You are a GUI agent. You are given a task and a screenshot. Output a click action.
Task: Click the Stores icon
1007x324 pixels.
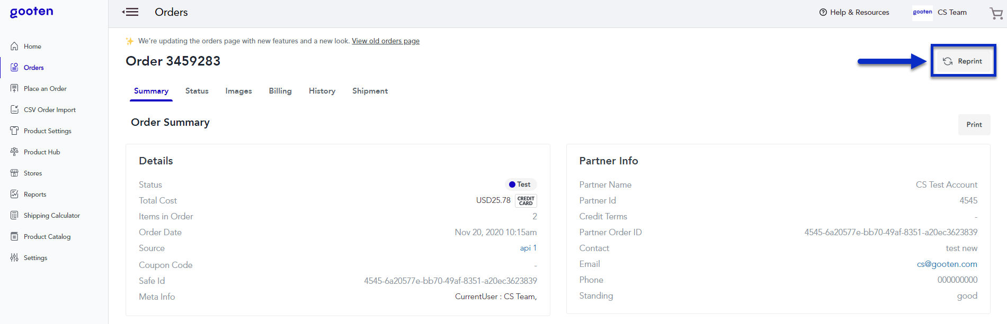coord(14,173)
